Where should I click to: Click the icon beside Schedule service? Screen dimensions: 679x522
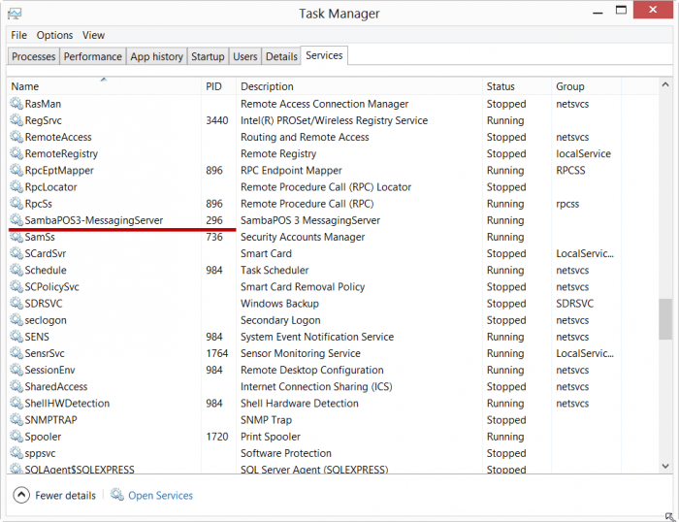click(x=16, y=271)
